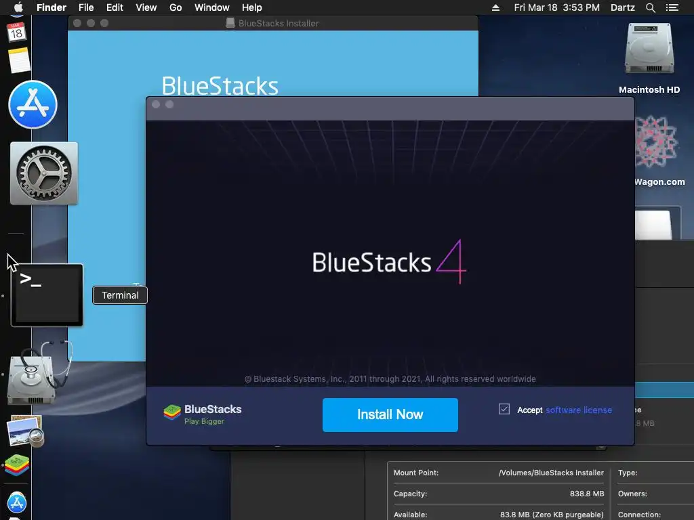Image resolution: width=694 pixels, height=520 pixels.
Task: Open the software license link
Action: [579, 410]
